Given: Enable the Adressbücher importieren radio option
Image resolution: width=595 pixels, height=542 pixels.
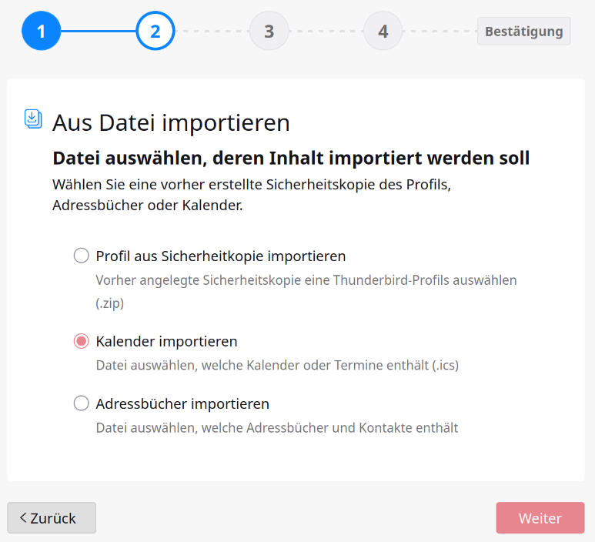Looking at the screenshot, I should (81, 403).
